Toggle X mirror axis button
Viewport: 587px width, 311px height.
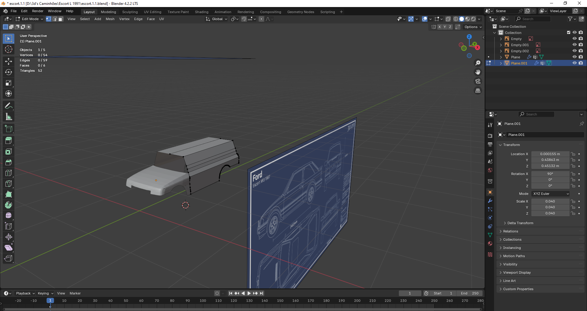(x=439, y=27)
